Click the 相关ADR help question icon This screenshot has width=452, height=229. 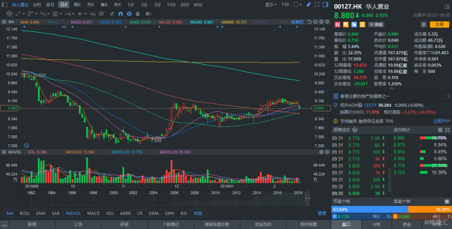click(360, 105)
